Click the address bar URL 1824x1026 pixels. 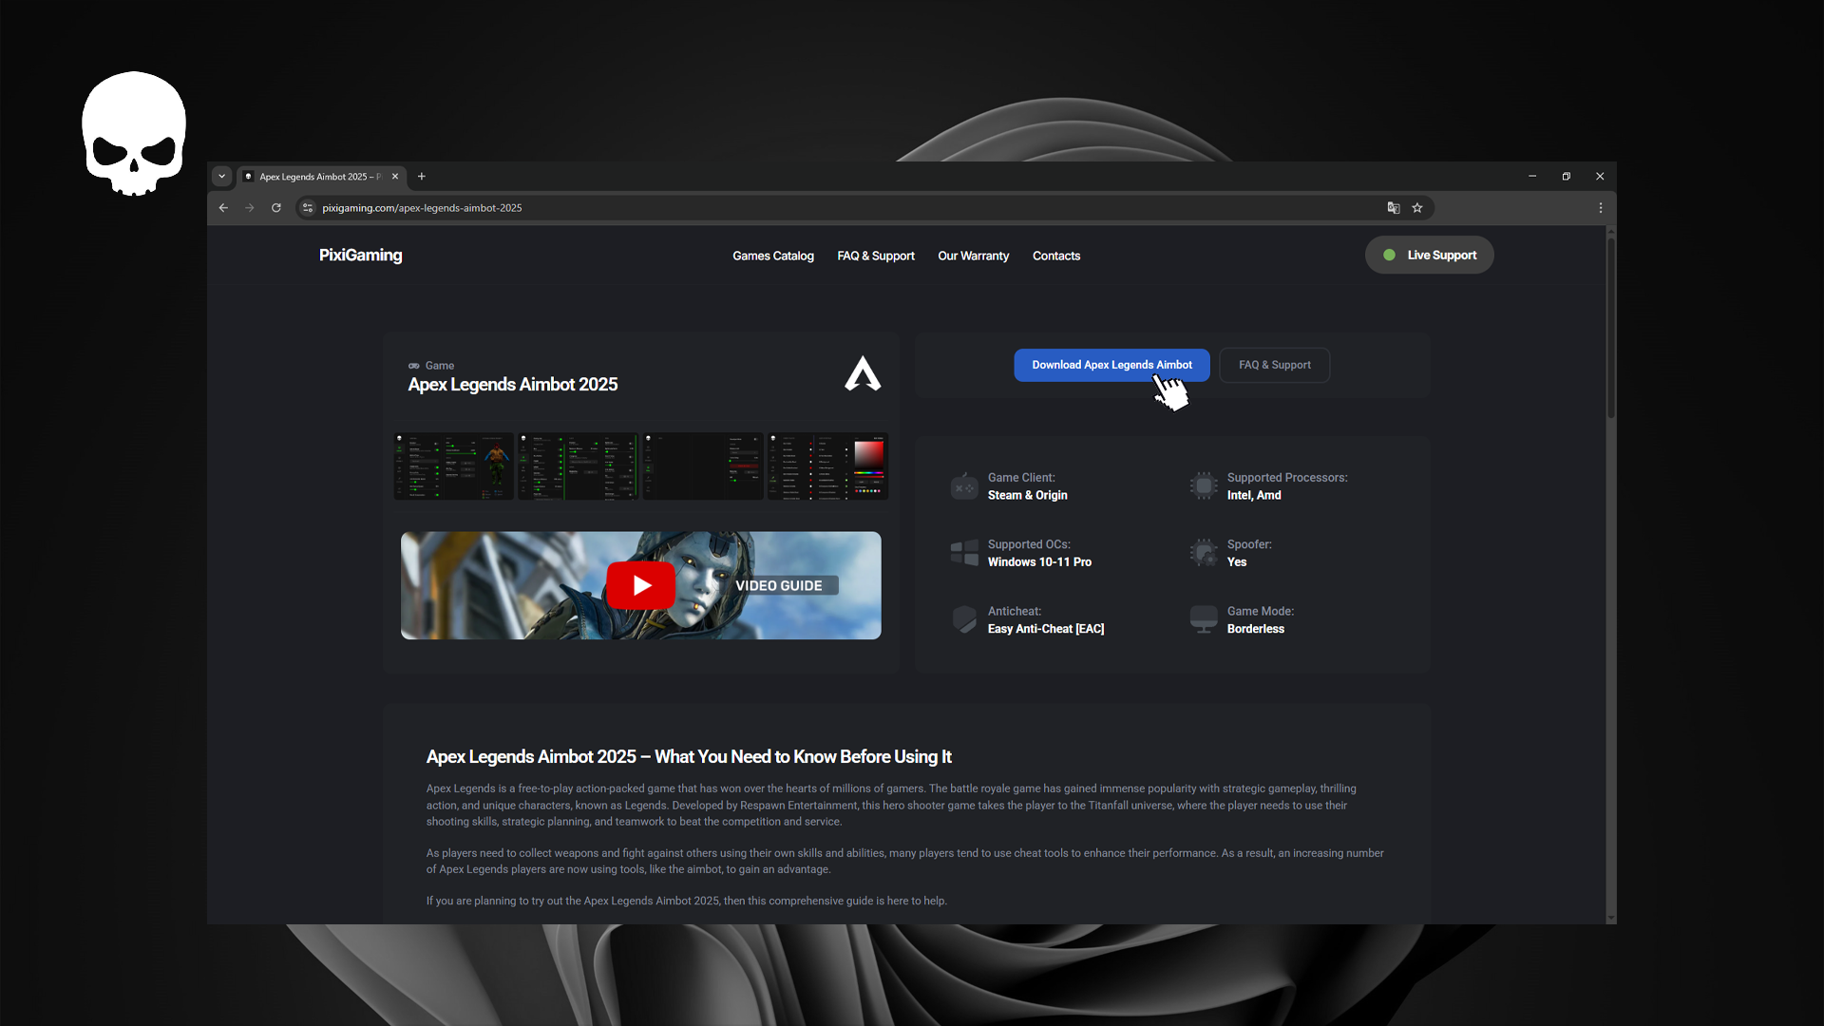(422, 208)
